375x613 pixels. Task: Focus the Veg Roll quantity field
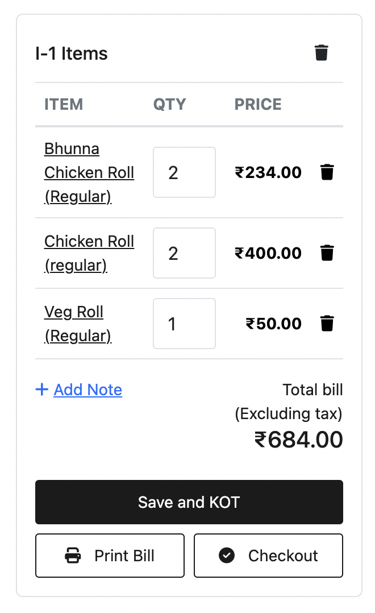[184, 324]
